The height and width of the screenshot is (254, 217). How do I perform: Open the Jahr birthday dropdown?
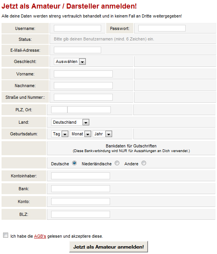102,134
